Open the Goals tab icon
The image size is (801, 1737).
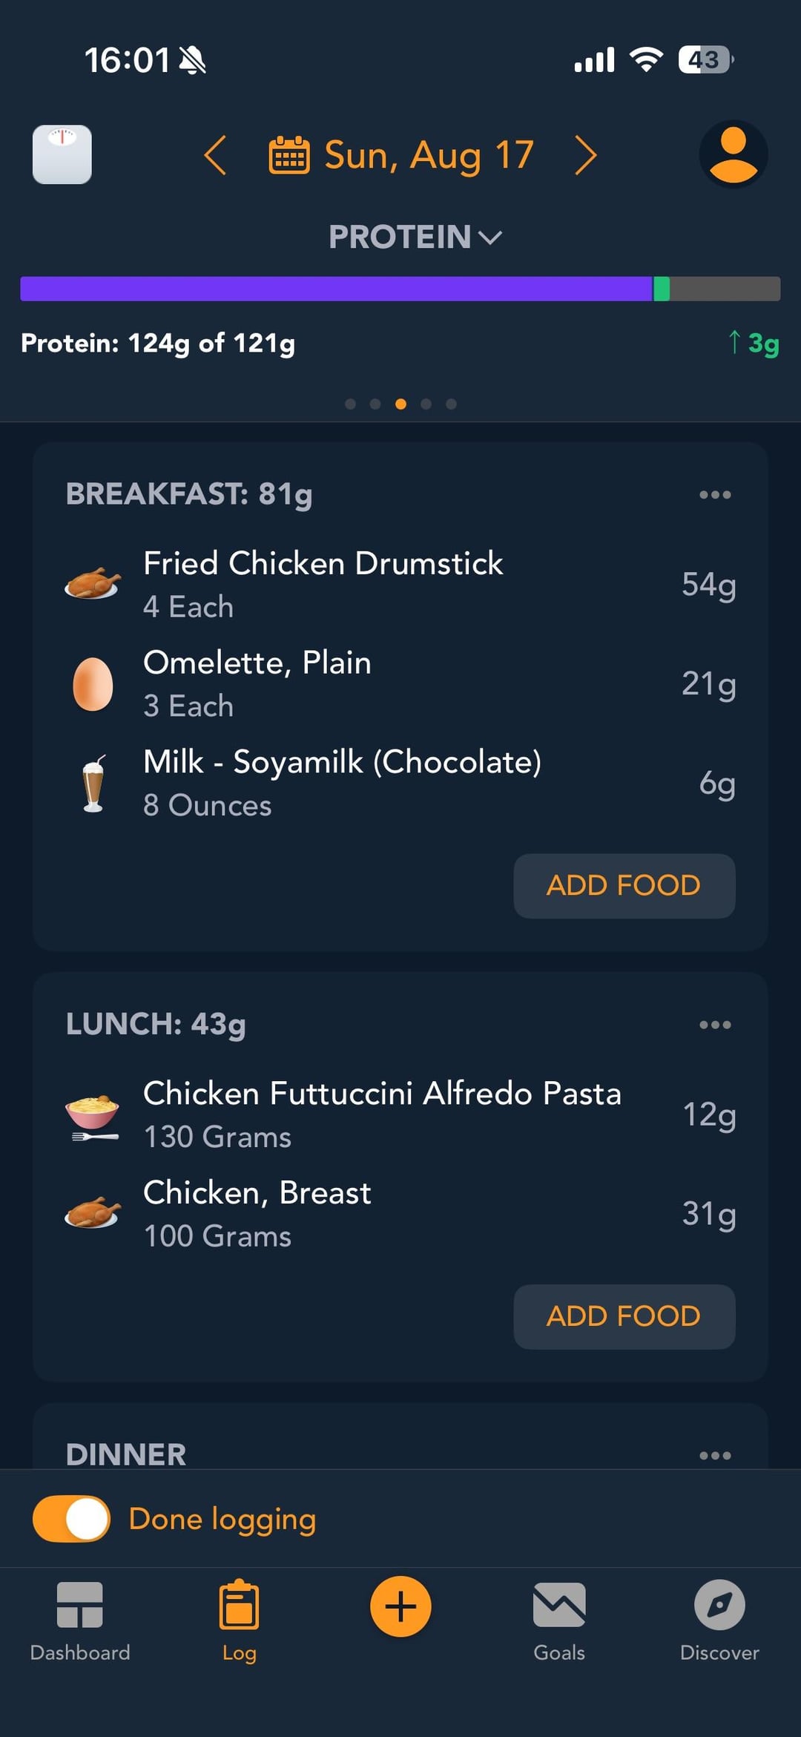[559, 1606]
